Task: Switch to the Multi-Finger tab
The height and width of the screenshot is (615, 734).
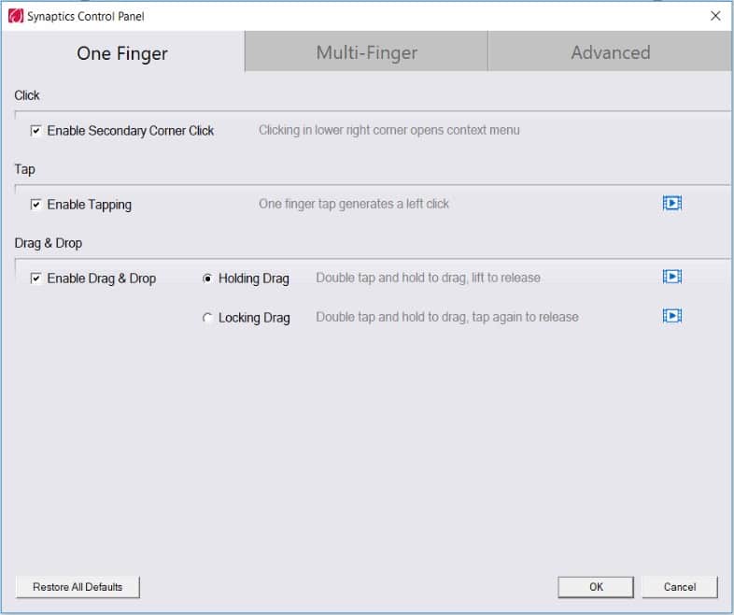Action: click(366, 52)
